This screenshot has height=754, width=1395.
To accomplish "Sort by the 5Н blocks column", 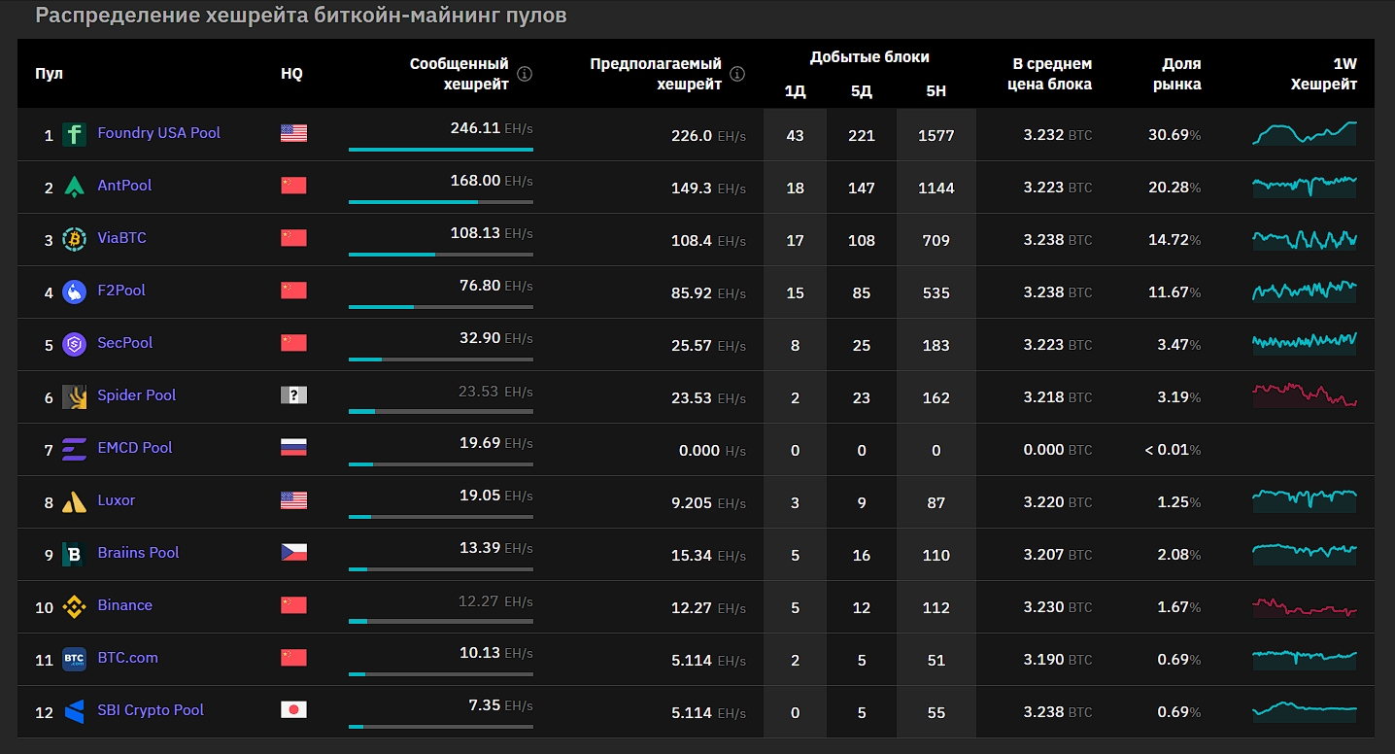I will pos(936,91).
